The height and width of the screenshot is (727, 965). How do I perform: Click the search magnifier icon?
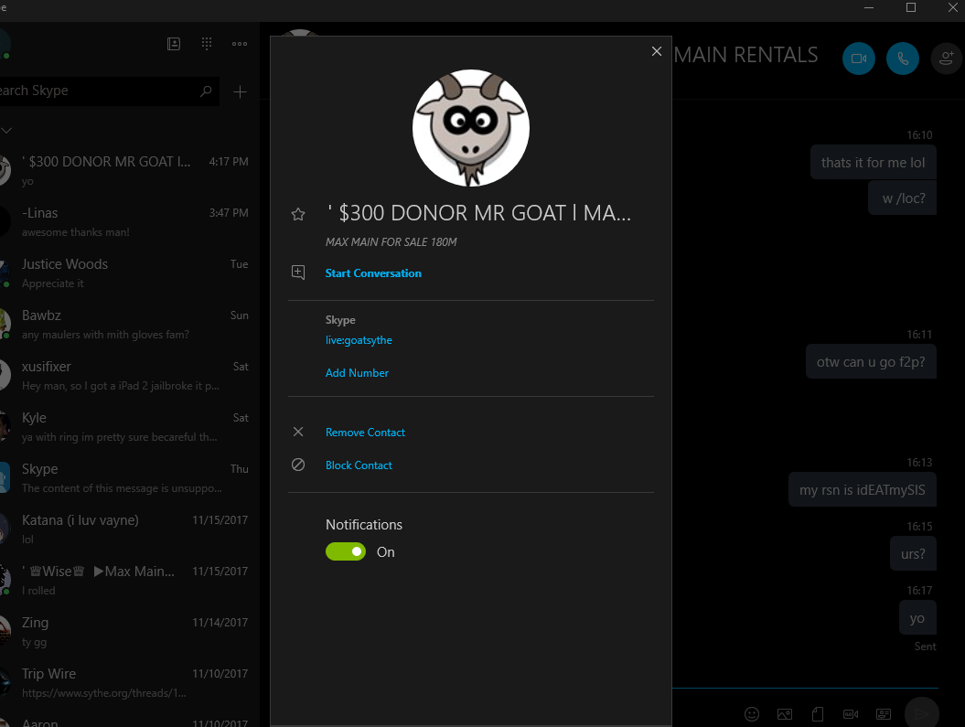206,91
